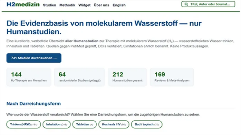
Task: Click the bold text aller Humanstudien
Action: click(x=82, y=41)
